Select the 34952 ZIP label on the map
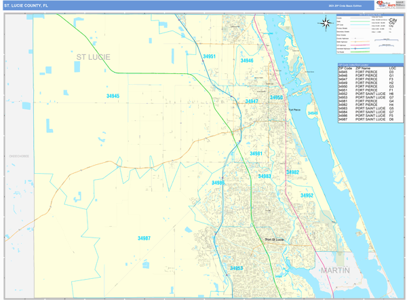Image resolution: width=407 pixels, height=300 pixels. [x=307, y=195]
